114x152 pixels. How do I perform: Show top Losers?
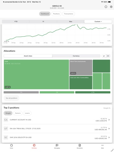pos(27,113)
